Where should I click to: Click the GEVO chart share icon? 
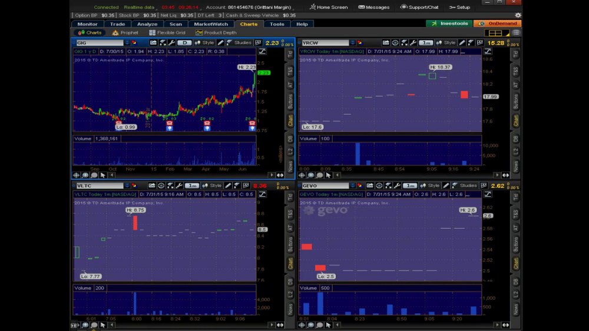tap(370, 186)
